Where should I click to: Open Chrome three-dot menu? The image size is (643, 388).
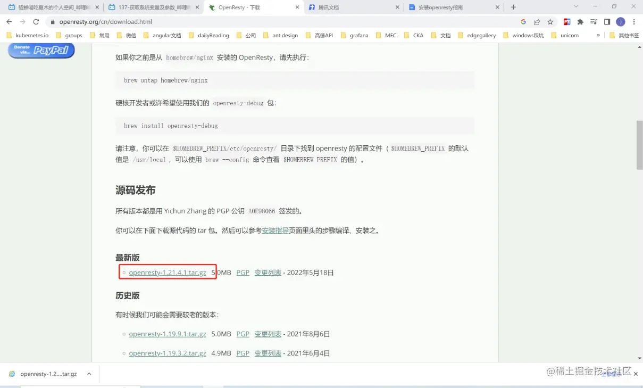tap(634, 22)
